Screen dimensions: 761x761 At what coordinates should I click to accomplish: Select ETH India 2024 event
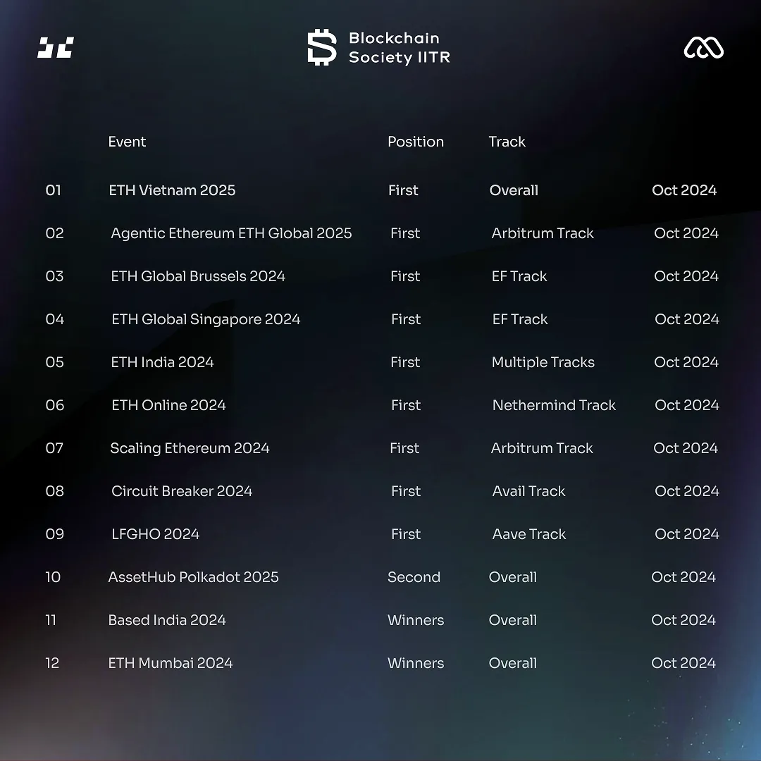click(x=162, y=362)
